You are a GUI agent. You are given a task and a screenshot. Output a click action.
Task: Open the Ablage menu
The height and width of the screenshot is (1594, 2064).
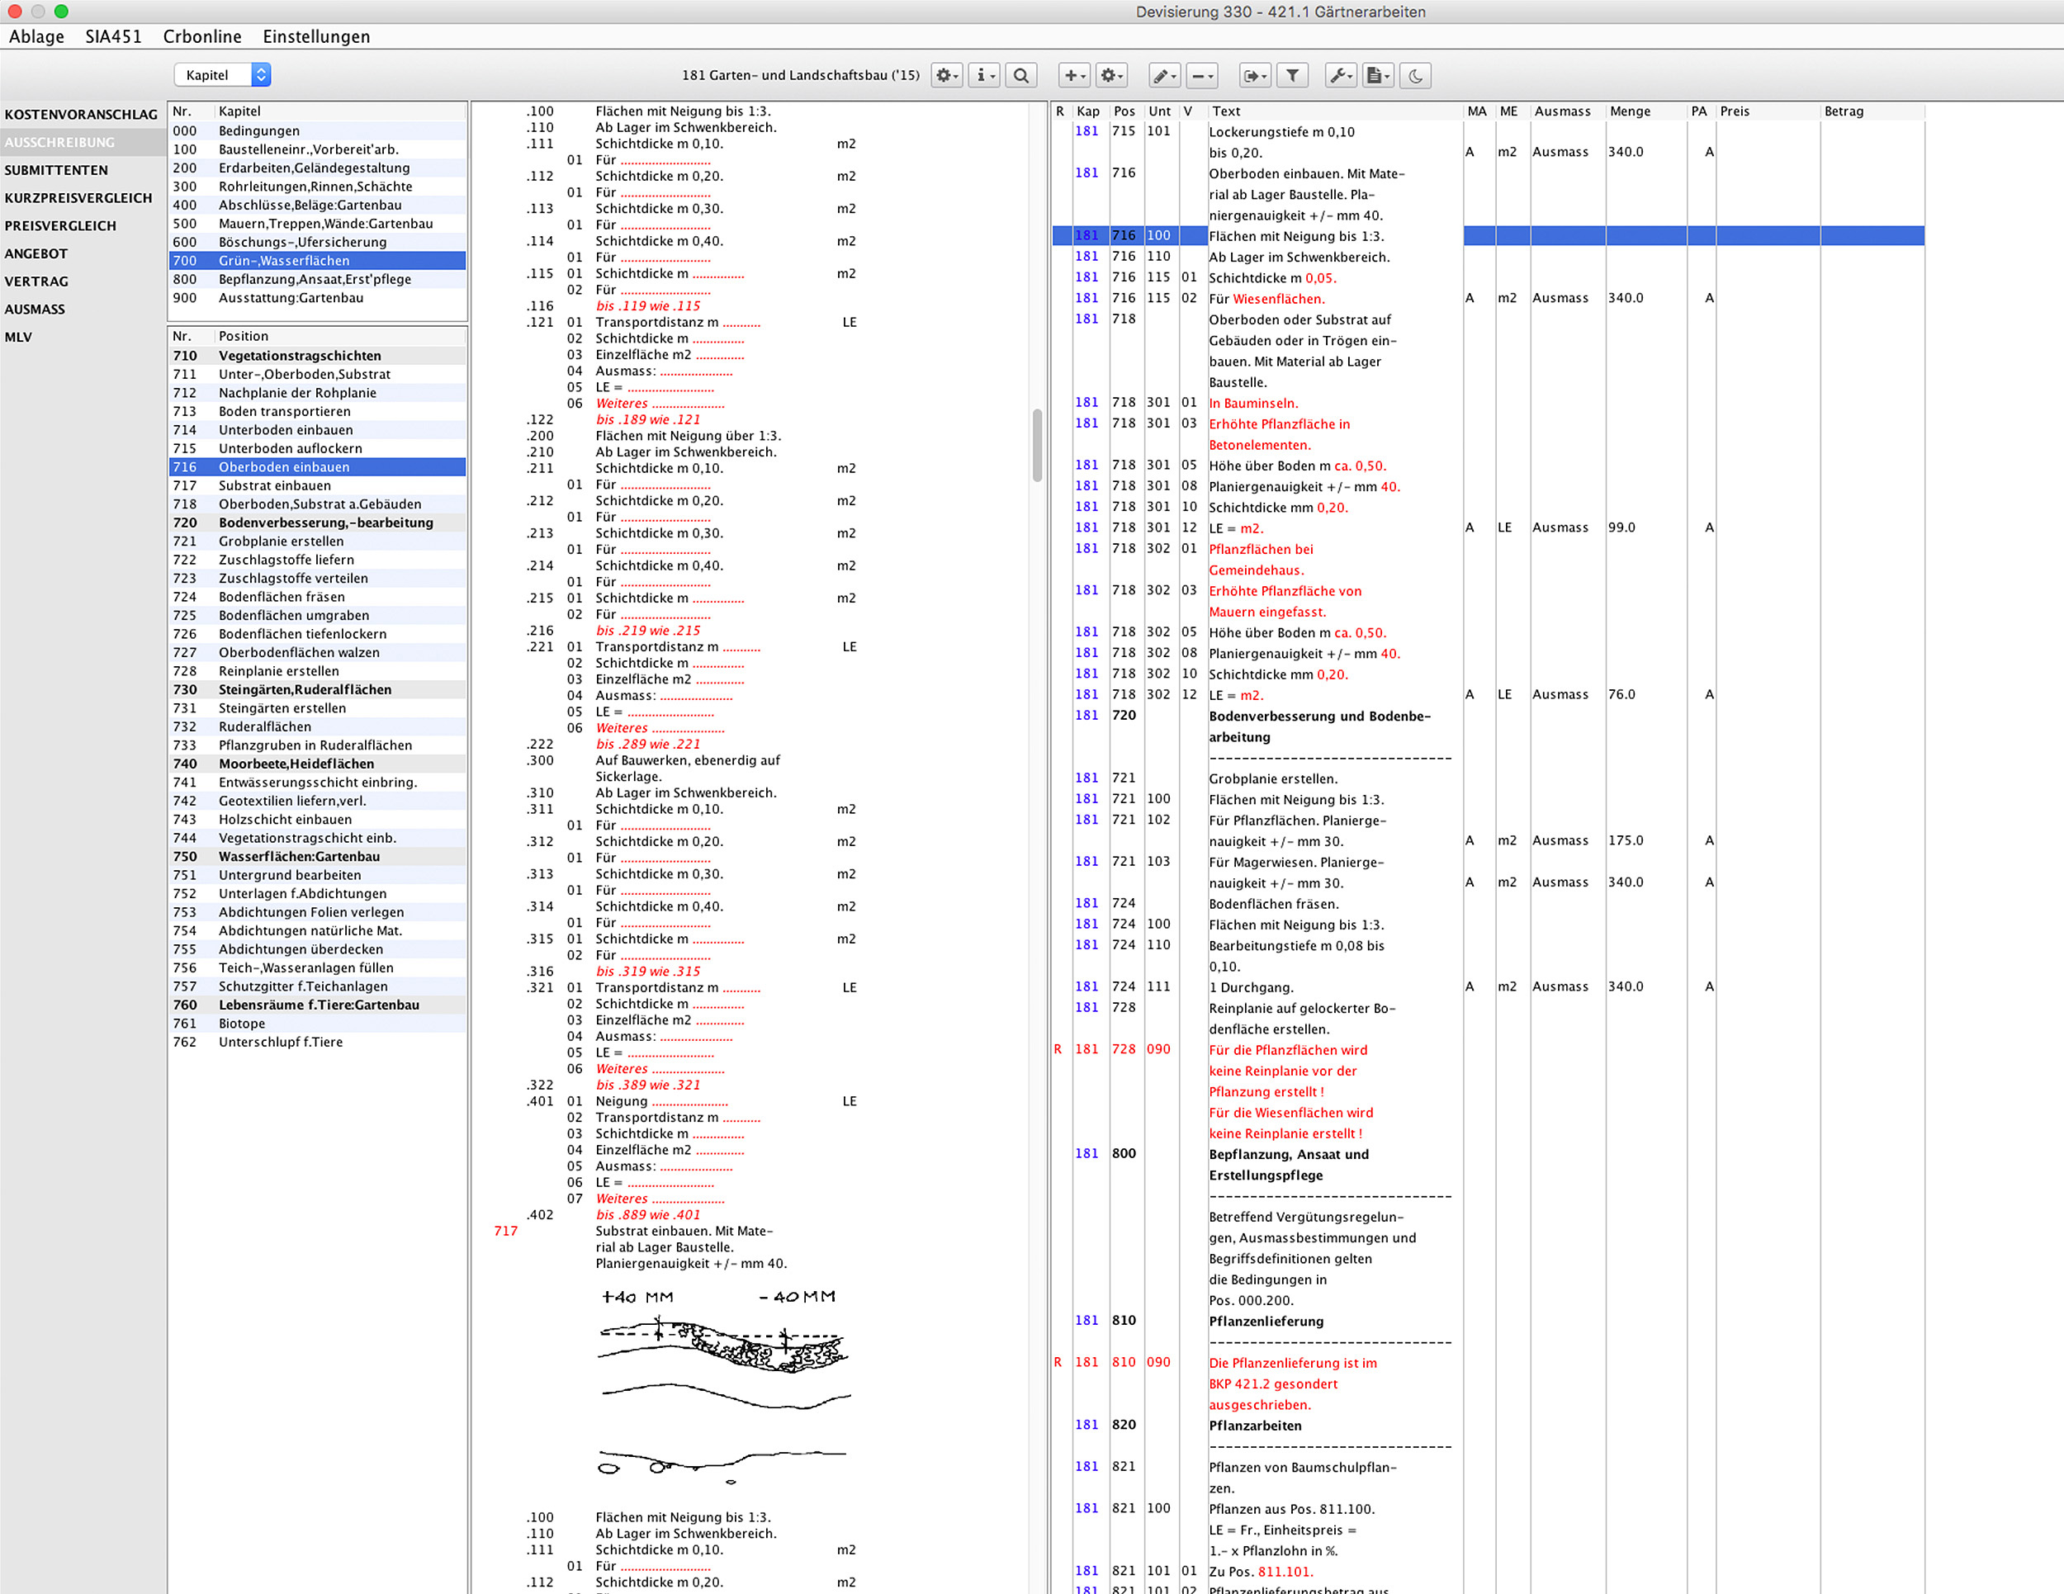(x=37, y=37)
